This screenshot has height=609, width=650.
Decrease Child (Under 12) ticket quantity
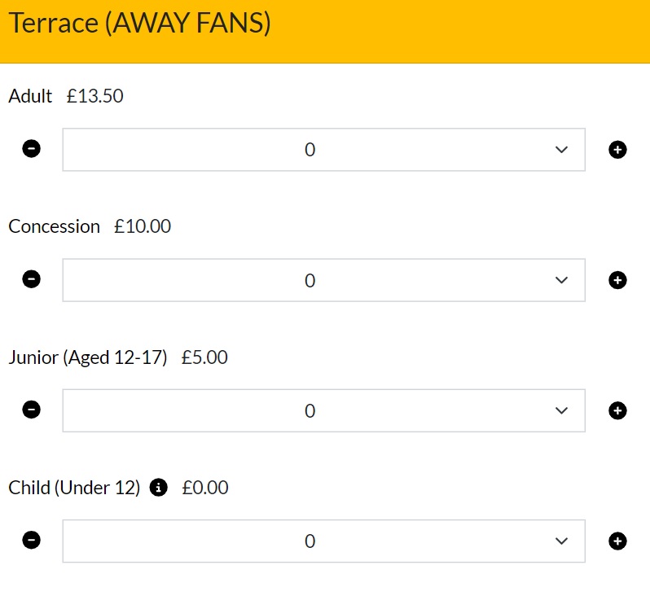(x=32, y=541)
